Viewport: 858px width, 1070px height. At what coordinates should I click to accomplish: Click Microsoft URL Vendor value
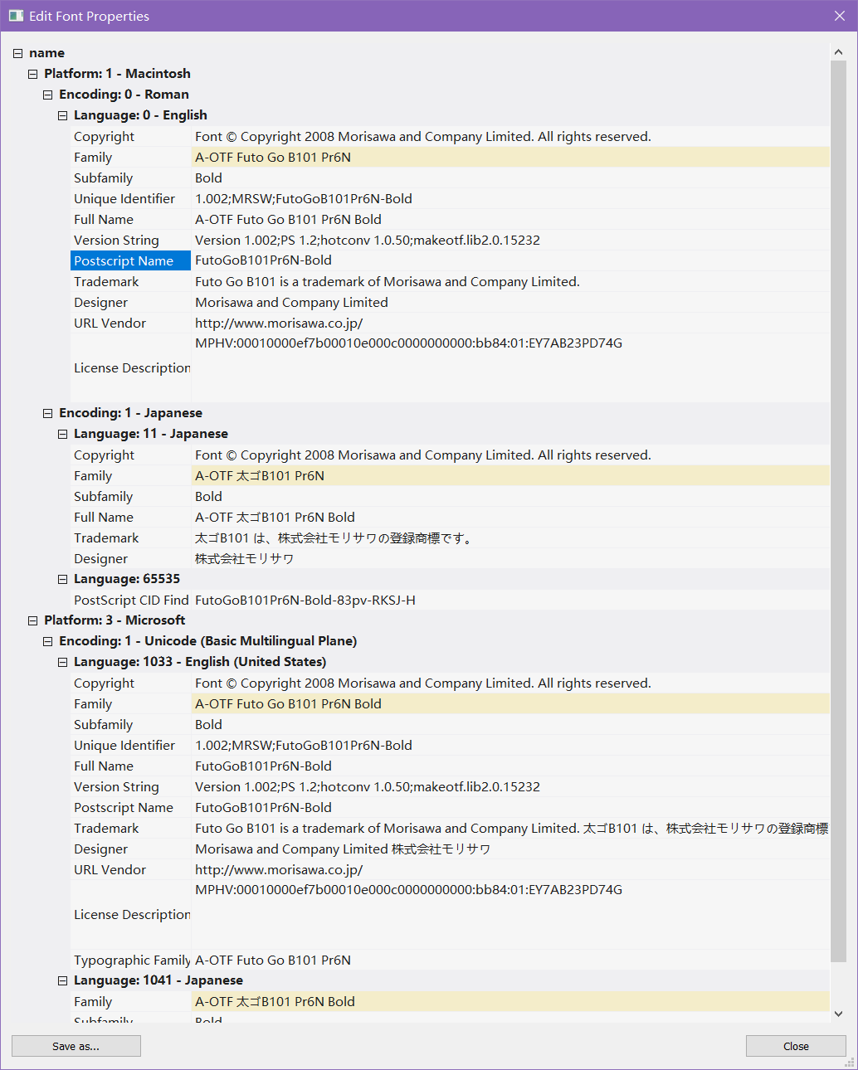510,869
